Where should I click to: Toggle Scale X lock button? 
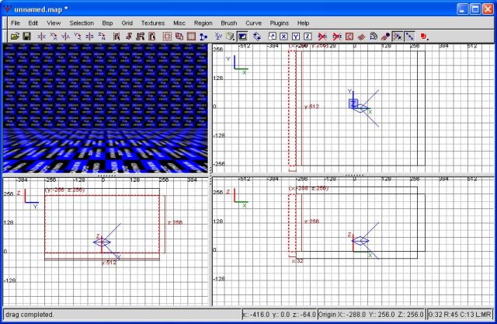[x=283, y=37]
